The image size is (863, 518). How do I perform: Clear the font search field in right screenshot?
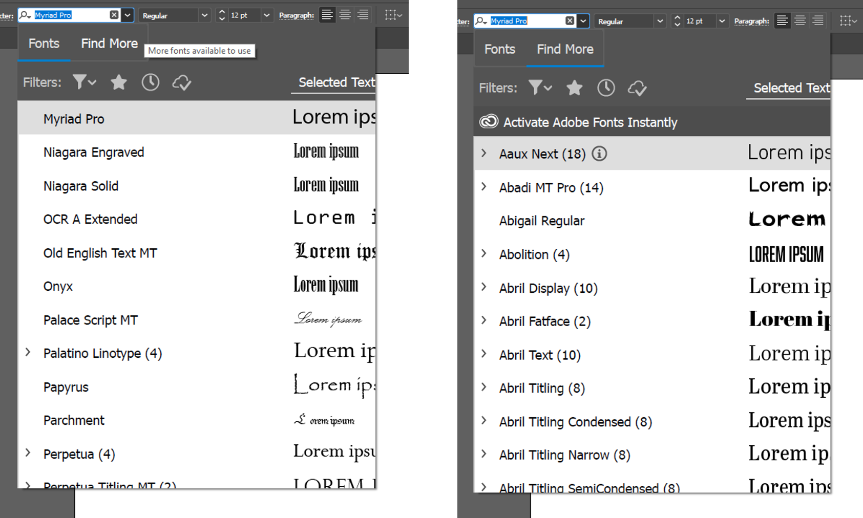570,20
